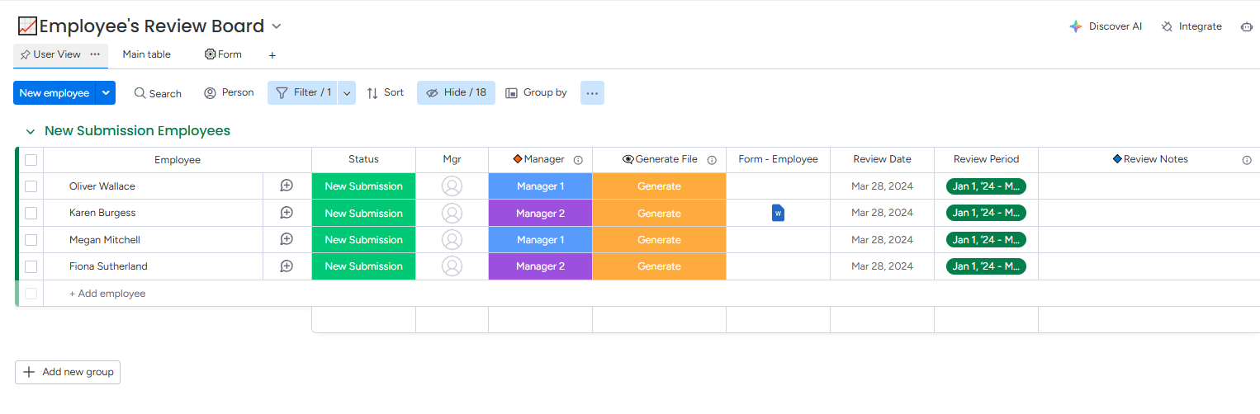Switch to Form tab
Screen dimensions: 1260x414
(223, 54)
